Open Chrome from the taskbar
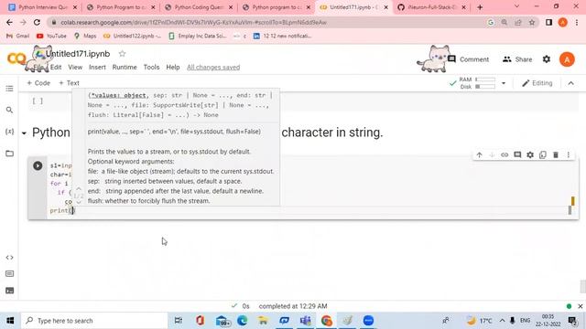This screenshot has height=329, width=586. point(326,321)
